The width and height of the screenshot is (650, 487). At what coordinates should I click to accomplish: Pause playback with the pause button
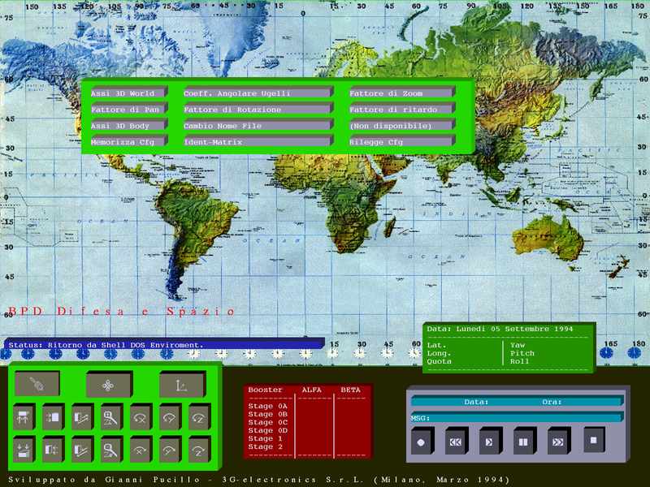523,442
